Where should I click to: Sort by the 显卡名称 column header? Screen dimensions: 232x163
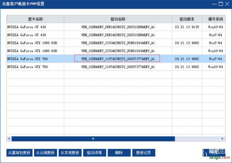(36, 19)
